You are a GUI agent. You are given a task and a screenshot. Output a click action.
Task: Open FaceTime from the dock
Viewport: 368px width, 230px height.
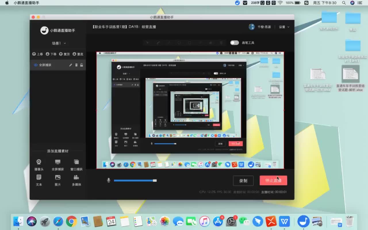191,221
